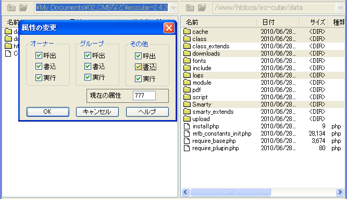This screenshot has width=347, height=199.
Task: Click the local path address field
Action: [102, 8]
